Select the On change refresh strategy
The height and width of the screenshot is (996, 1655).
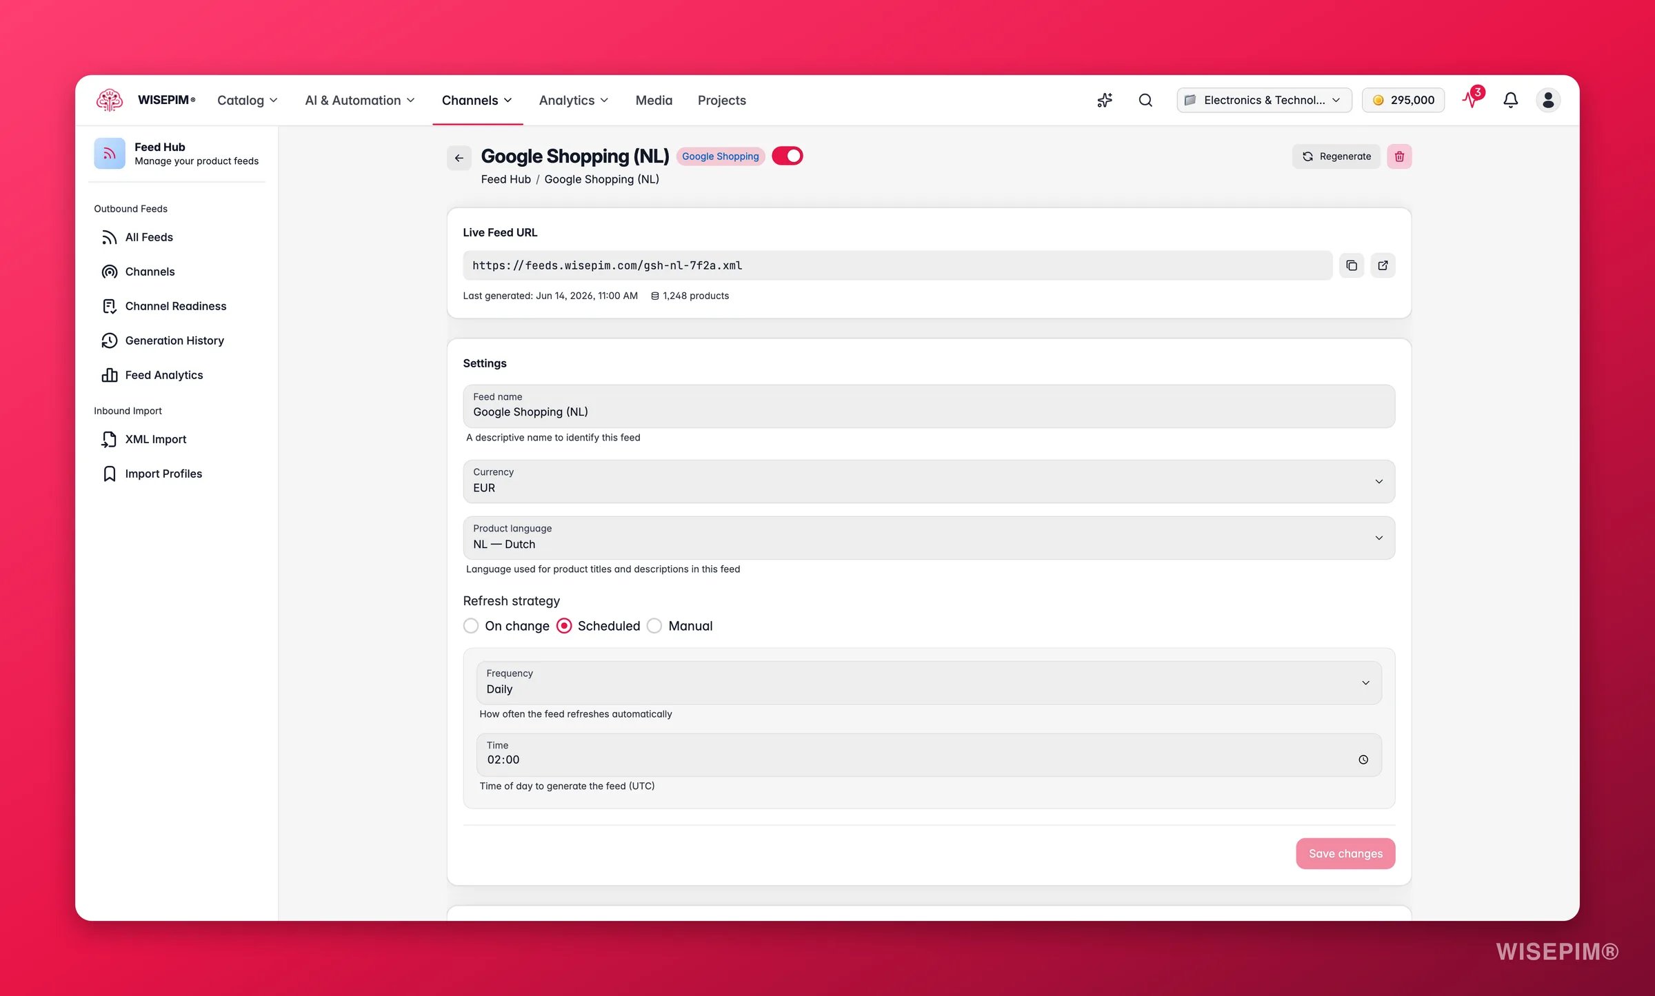[x=471, y=626]
